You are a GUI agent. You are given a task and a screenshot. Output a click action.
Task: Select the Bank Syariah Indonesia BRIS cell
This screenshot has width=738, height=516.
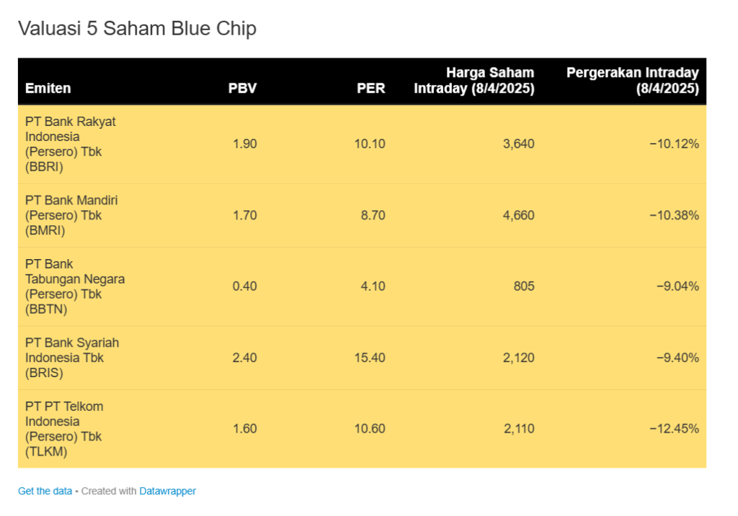pos(72,358)
